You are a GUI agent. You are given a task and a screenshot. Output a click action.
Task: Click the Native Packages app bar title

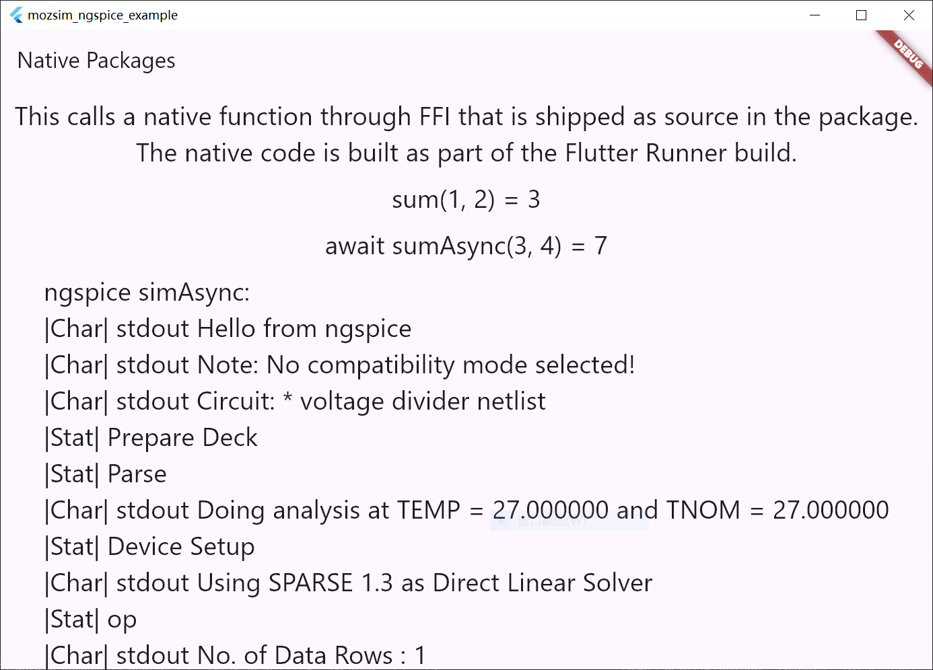tap(96, 61)
